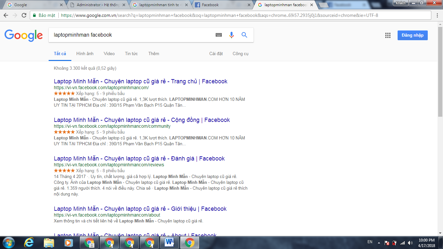Open the Khách guest profile button
443x249 pixels.
401,3
